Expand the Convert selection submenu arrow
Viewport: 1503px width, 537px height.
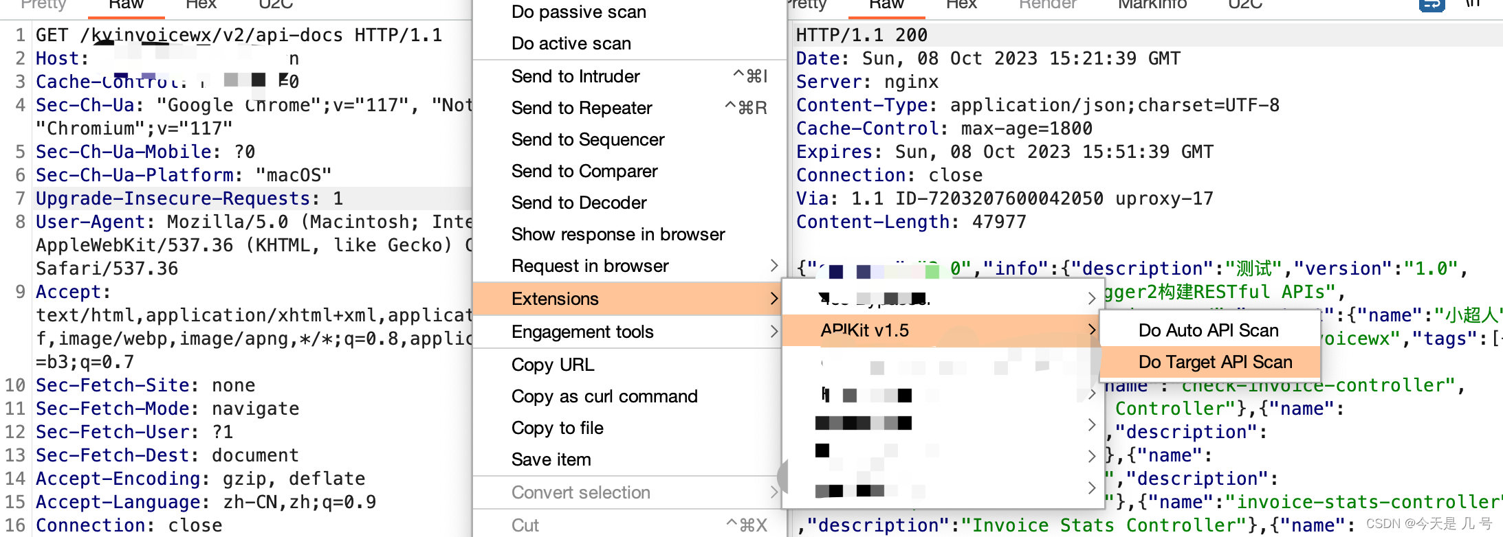point(774,492)
